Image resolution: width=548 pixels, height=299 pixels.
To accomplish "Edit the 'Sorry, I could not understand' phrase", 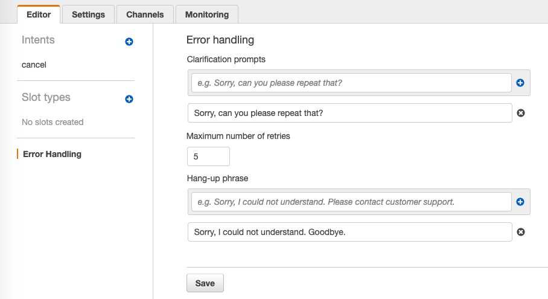I will pyautogui.click(x=350, y=232).
